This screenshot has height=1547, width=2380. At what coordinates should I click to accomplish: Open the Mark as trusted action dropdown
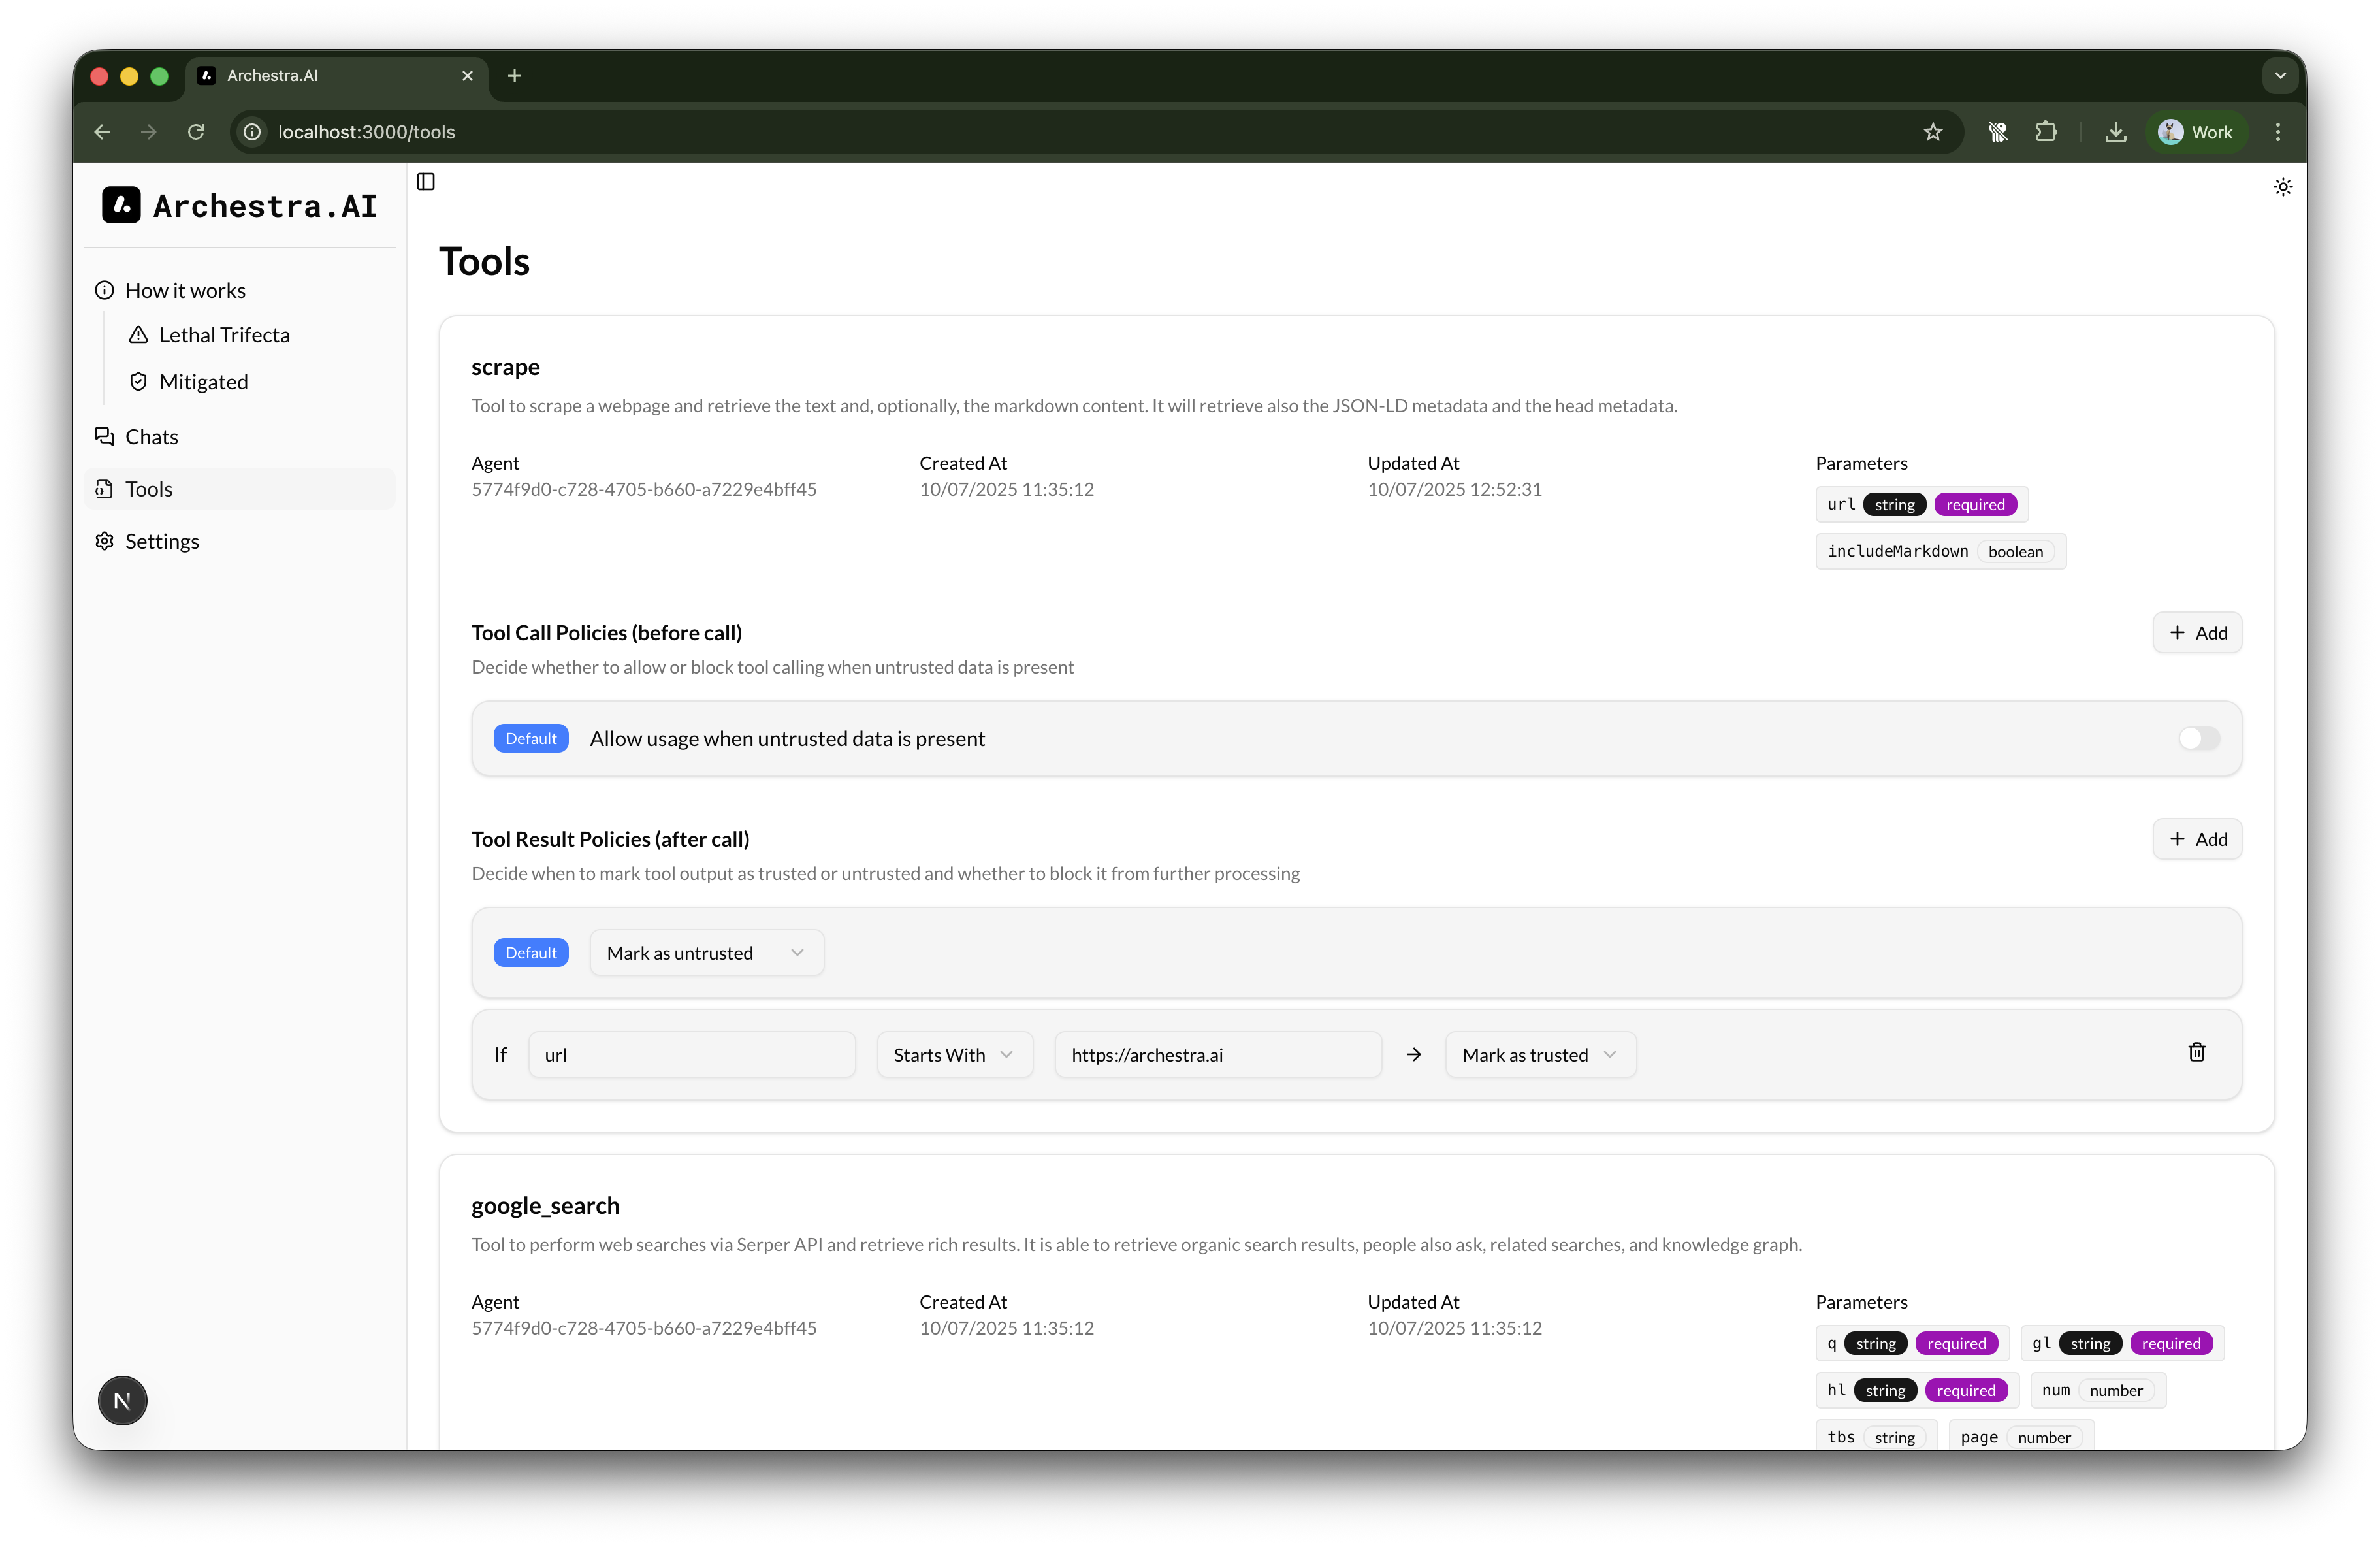coord(1539,1055)
